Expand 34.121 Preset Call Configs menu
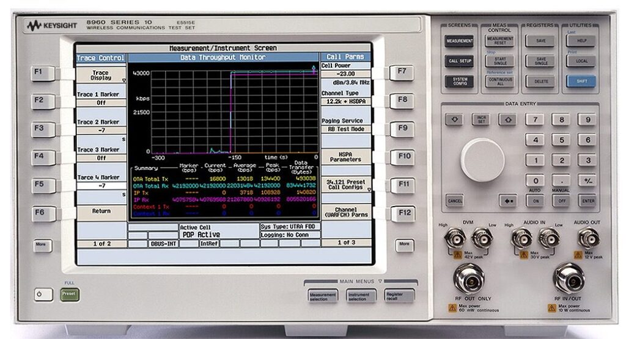626x339 pixels. coord(345,185)
